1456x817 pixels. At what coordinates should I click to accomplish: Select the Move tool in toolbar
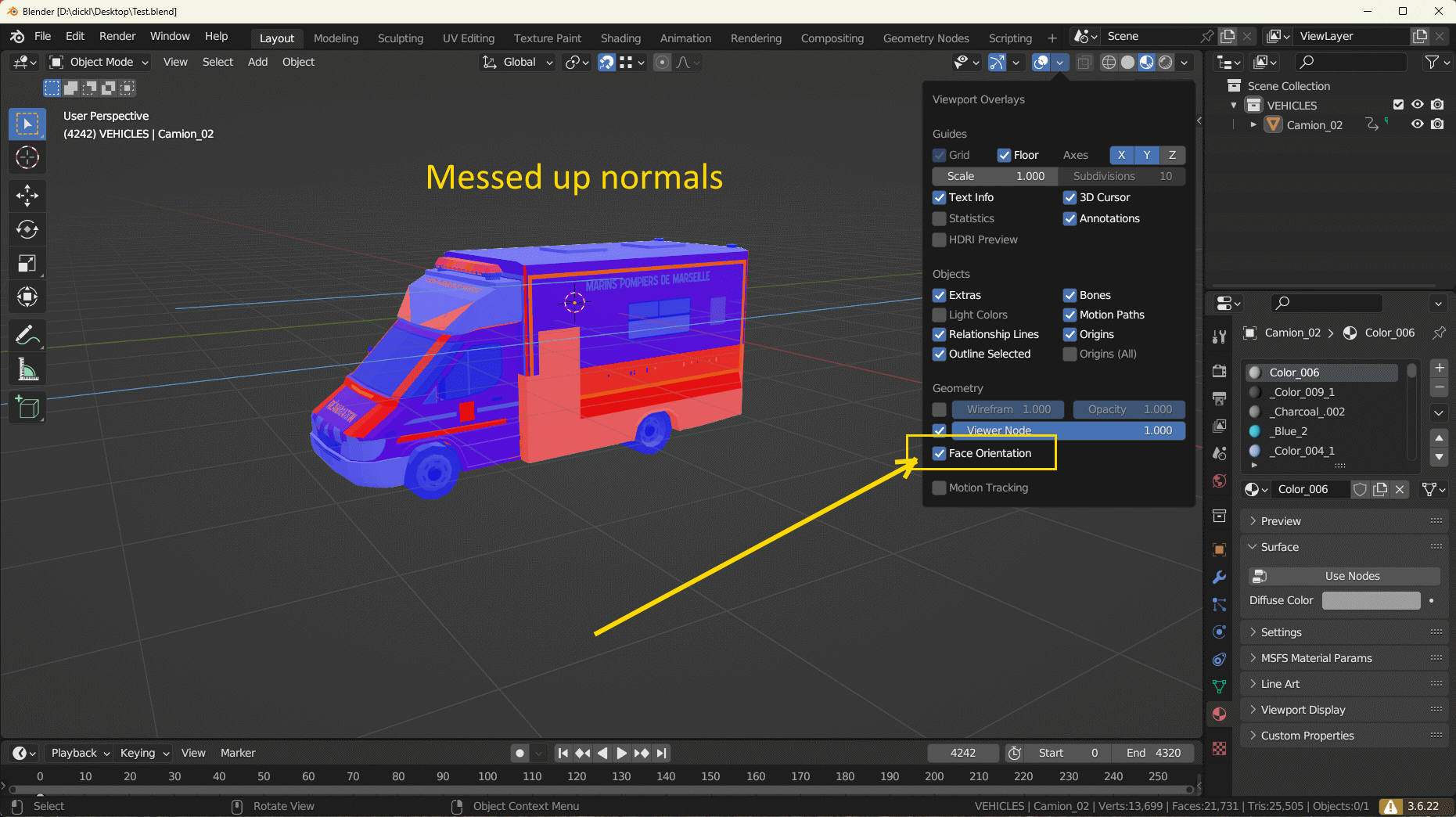[x=27, y=196]
